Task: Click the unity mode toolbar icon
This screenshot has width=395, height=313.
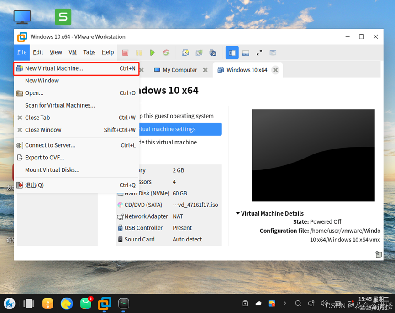Action: pyautogui.click(x=273, y=52)
